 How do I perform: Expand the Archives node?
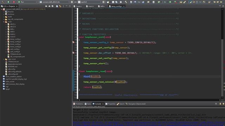[4, 14]
